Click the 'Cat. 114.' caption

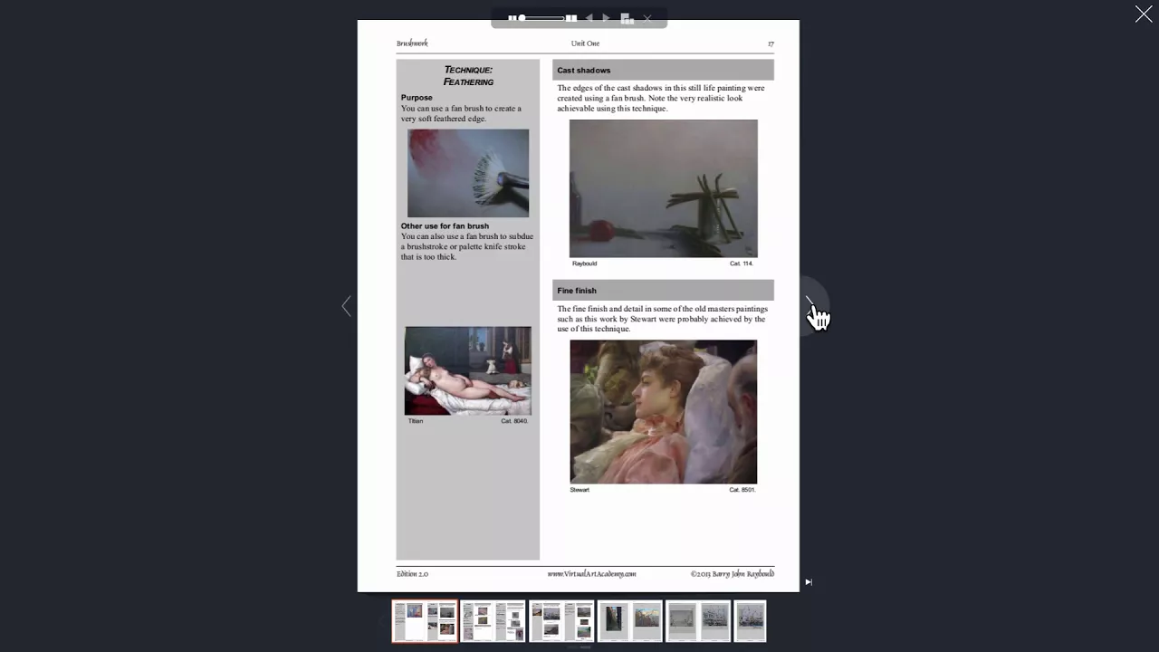741,264
